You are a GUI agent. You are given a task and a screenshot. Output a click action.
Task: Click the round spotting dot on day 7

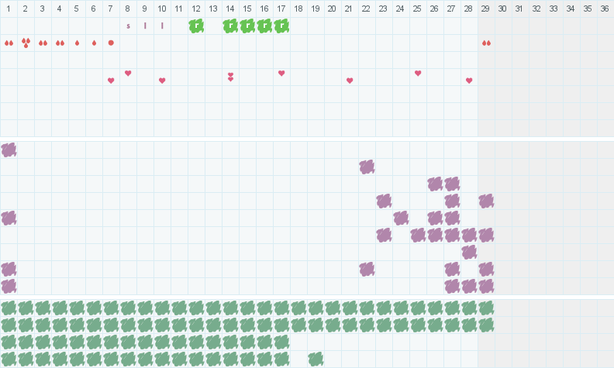[111, 43]
